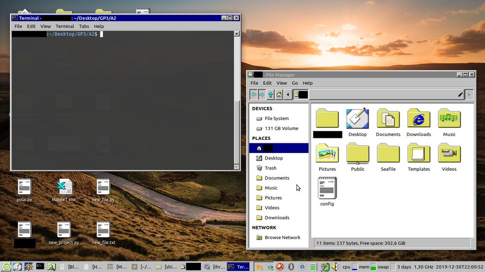Select Desktop in the Places sidebar
485x272 pixels.
tap(279, 158)
